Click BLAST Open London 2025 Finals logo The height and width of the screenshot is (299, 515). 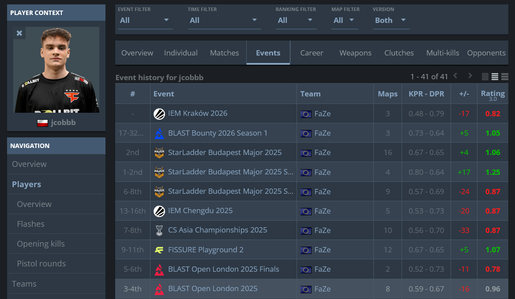pos(159,269)
